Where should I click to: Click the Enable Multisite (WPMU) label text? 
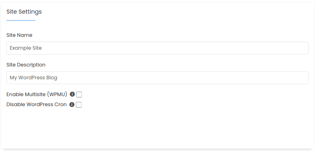click(x=37, y=95)
